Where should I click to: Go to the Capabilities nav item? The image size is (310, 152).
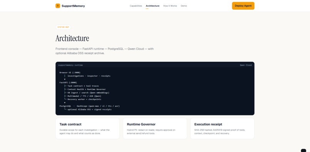point(136,6)
